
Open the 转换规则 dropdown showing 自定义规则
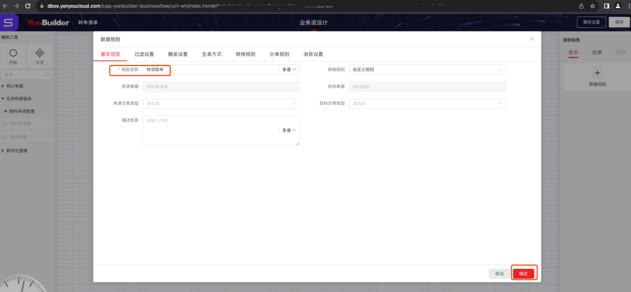tap(427, 70)
